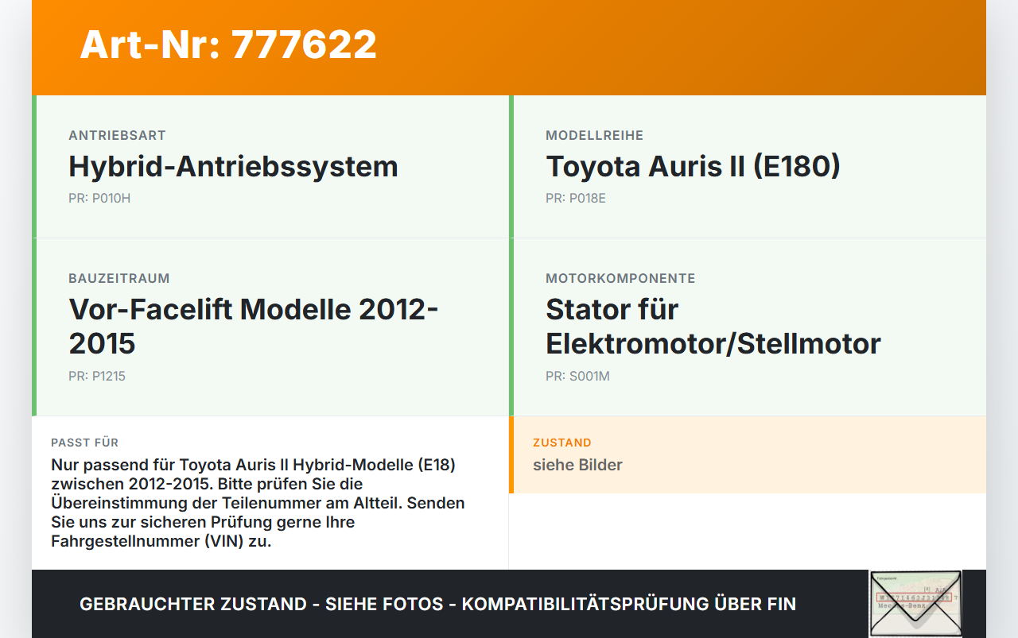Screen dimensions: 1018x638
Task: Click the GEBRAUCHTER ZUSTAND footer banner text
Action: [x=437, y=604]
